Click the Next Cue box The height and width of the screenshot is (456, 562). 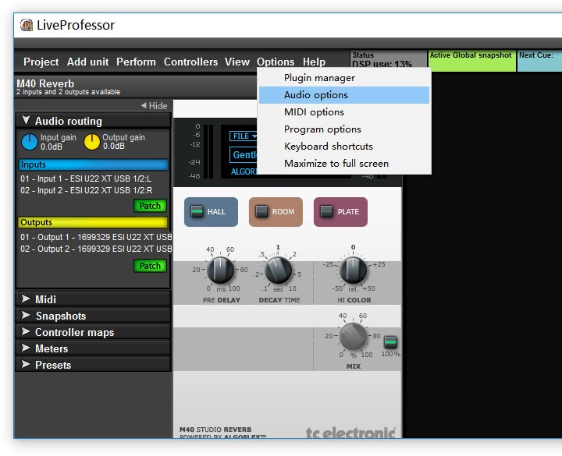point(539,61)
